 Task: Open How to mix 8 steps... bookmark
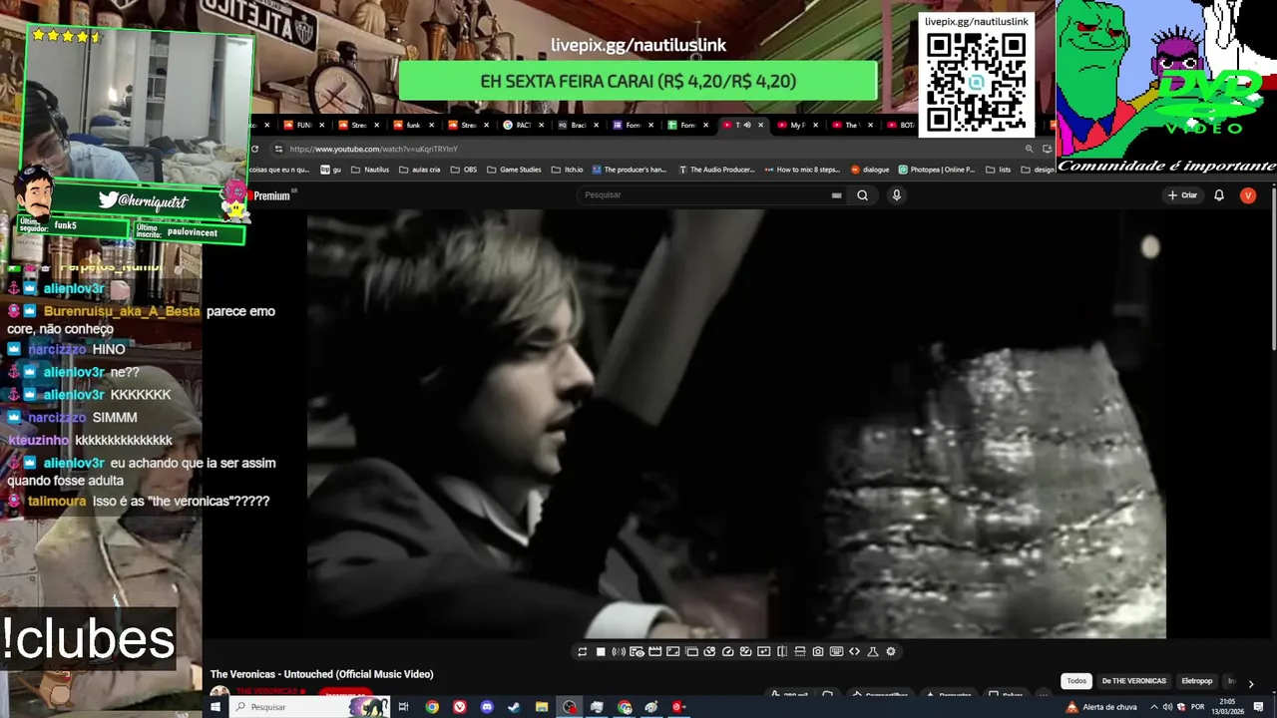click(x=803, y=170)
